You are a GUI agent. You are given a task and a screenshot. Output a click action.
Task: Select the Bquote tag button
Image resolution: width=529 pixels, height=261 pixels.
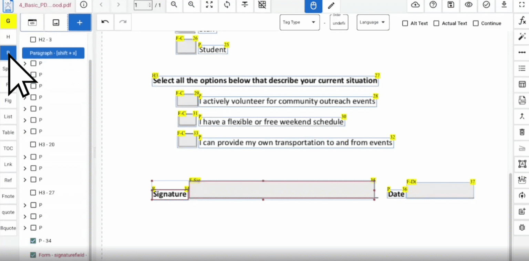(x=8, y=228)
